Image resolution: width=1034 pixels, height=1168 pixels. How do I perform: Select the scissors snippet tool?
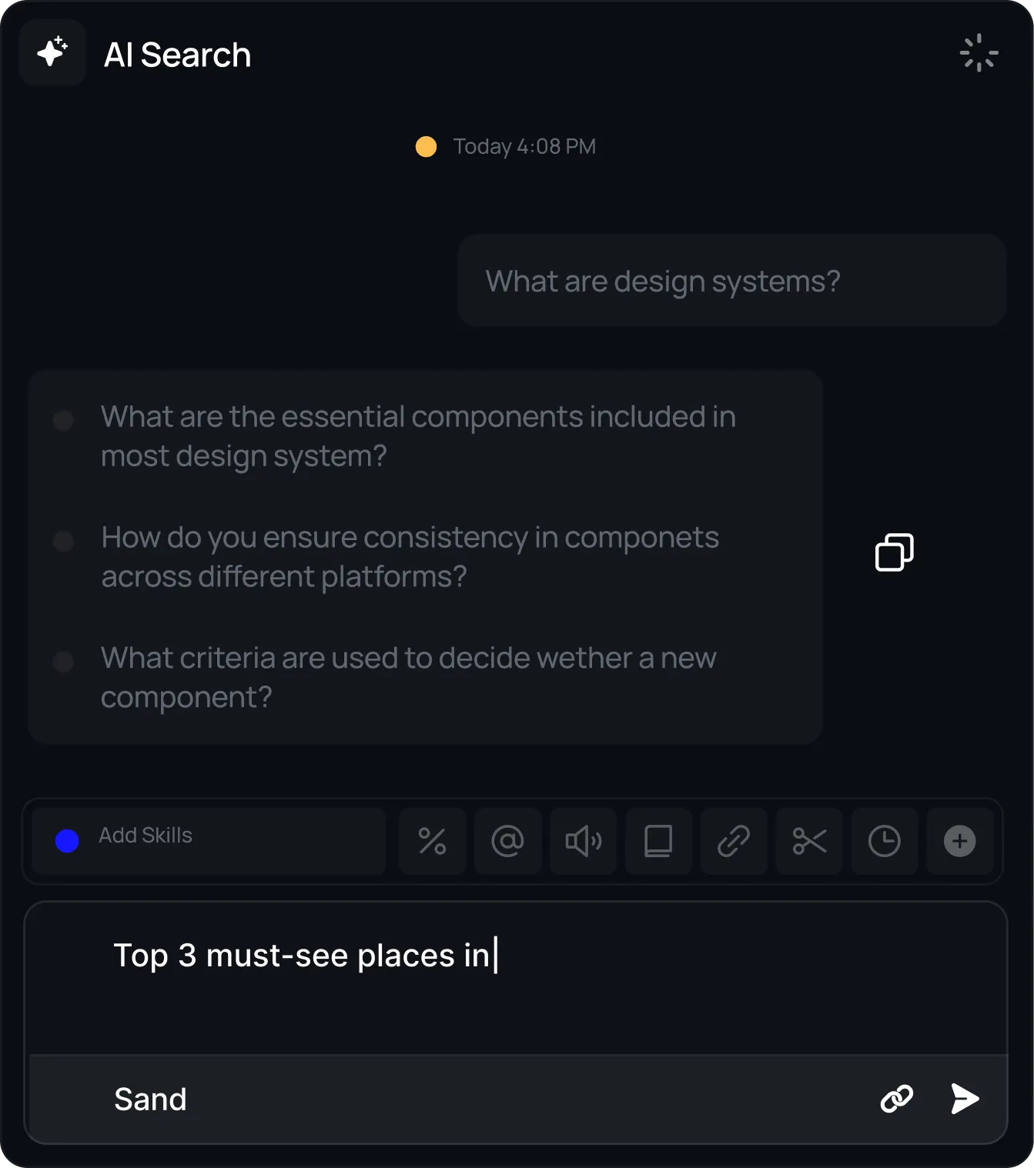(x=808, y=841)
